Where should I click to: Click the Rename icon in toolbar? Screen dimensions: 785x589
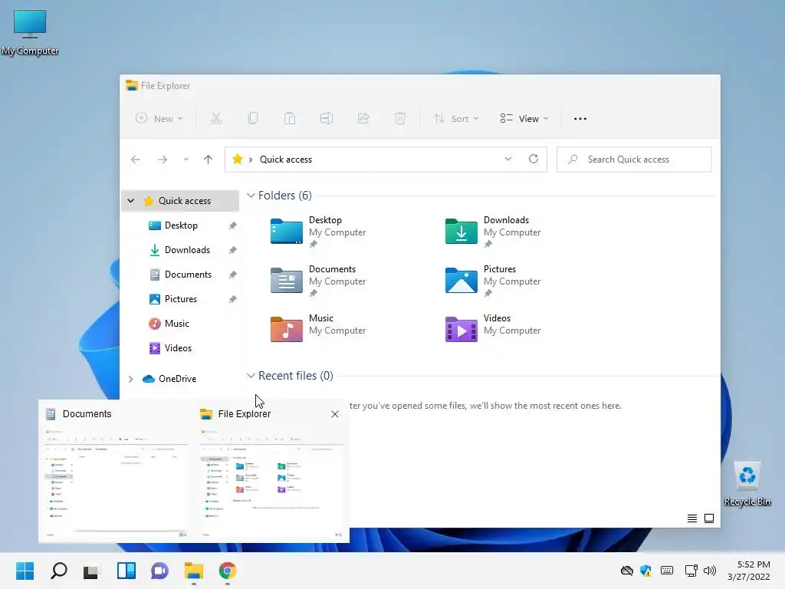(x=327, y=119)
